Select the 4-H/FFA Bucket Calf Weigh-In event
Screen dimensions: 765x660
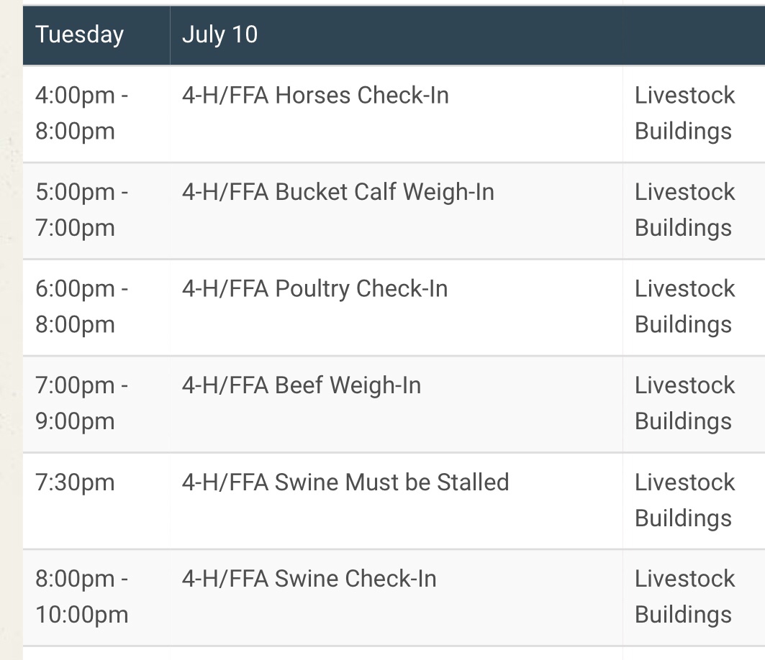(x=338, y=191)
